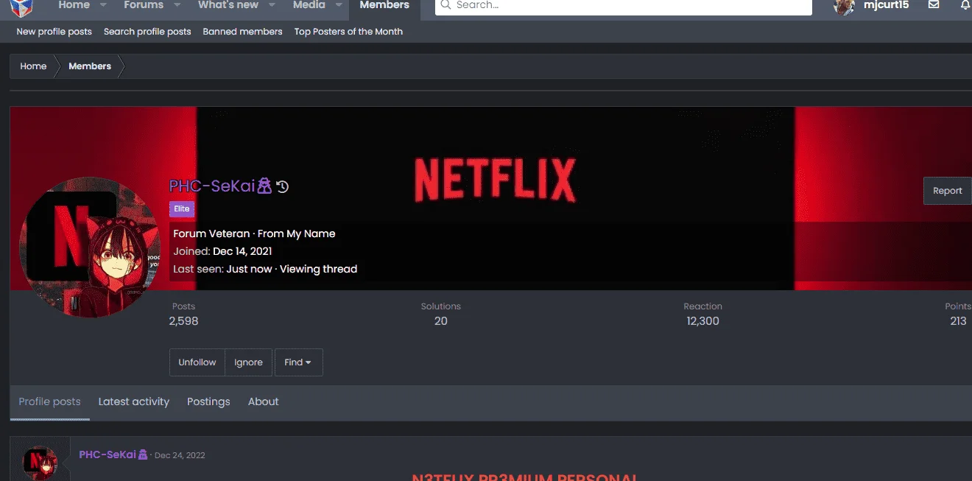Expand the Forums menu arrow

[x=177, y=5]
